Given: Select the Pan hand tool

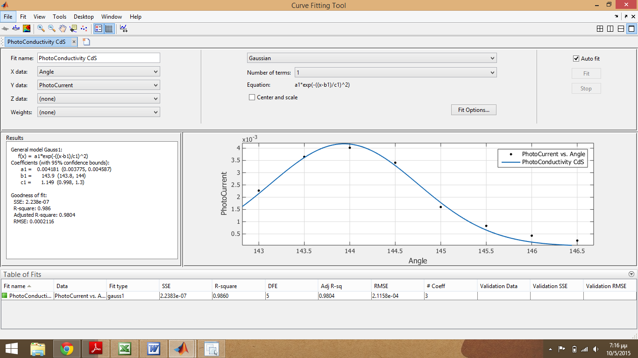Looking at the screenshot, I should click(63, 28).
